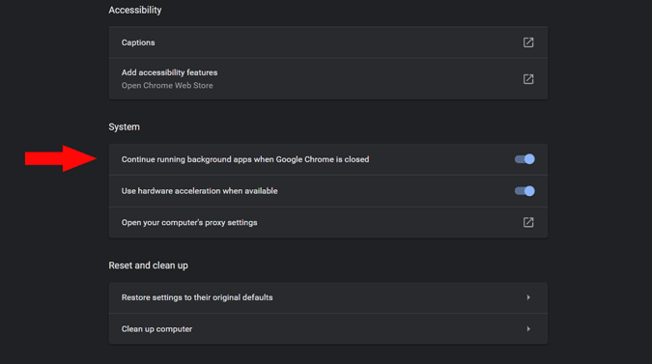Click 'Use hardware acceleration when available' text
Viewport: 652px width, 364px height.
pyautogui.click(x=199, y=191)
